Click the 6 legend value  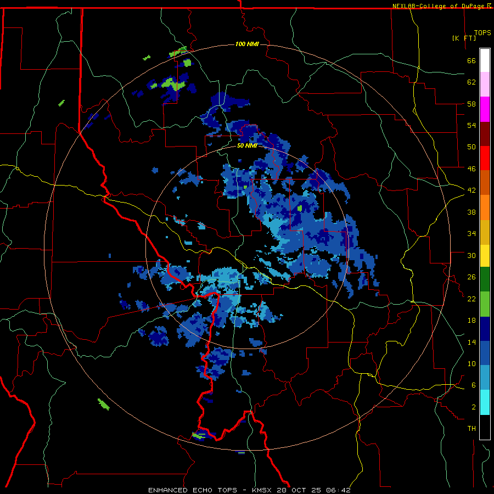point(473,385)
